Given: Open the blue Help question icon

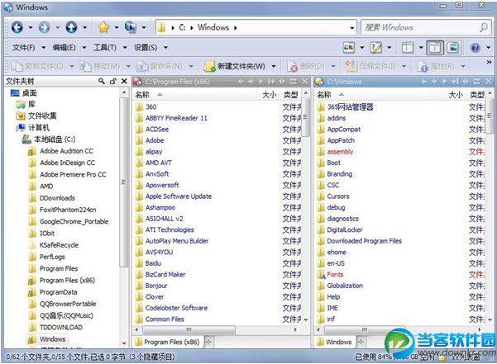Looking at the screenshot, I should coord(475,48).
